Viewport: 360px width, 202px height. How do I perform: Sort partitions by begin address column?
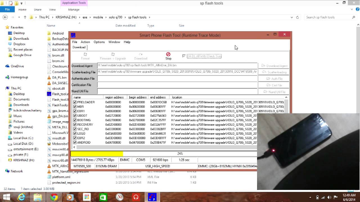point(138,97)
